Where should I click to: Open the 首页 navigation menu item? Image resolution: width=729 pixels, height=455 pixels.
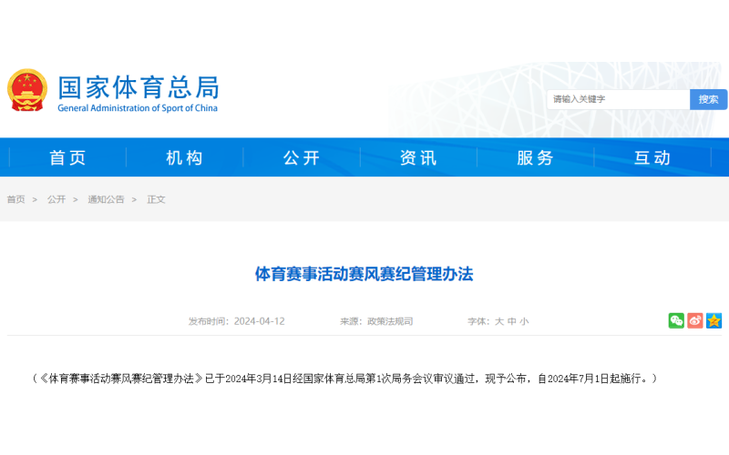pos(67,157)
